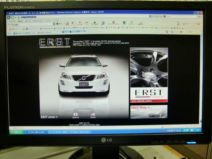
Task: Expand the Google toolbar search field dropdown
Action: point(54,24)
